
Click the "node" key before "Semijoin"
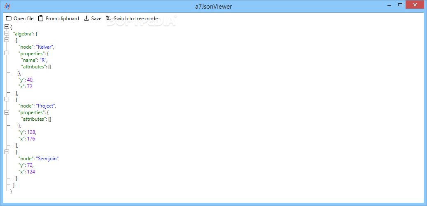click(26, 158)
